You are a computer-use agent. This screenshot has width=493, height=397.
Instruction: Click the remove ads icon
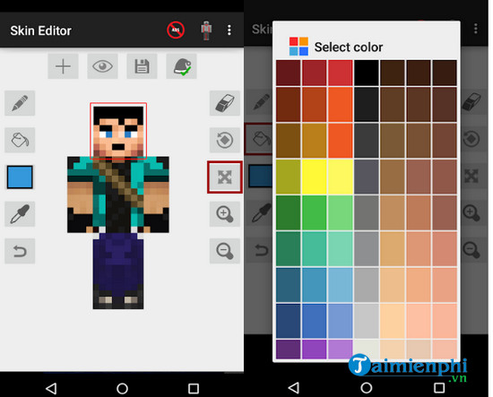point(176,30)
